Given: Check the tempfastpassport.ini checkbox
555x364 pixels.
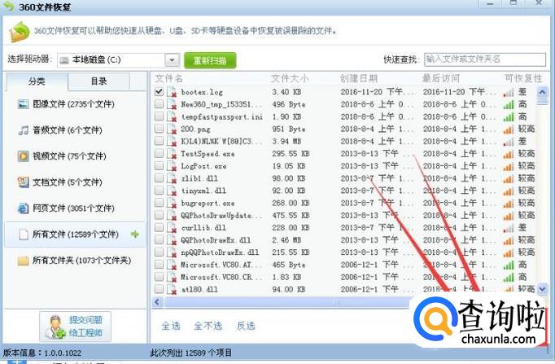Looking at the screenshot, I should point(159,116).
